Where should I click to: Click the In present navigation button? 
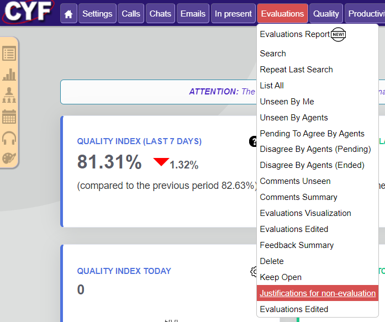coord(233,14)
